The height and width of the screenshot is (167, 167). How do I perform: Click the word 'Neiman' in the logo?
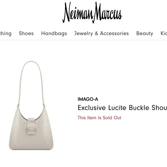pos(78,13)
